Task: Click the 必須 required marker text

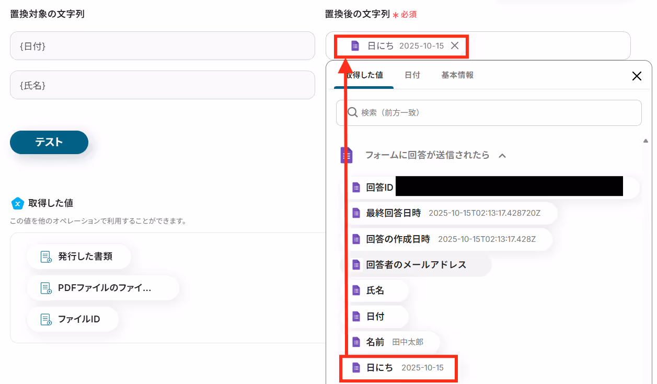Action: pyautogui.click(x=408, y=15)
